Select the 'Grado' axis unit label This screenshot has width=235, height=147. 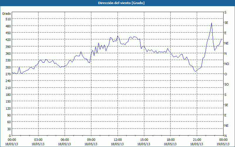coord(6,14)
